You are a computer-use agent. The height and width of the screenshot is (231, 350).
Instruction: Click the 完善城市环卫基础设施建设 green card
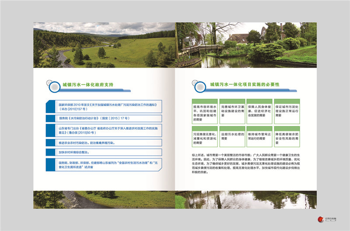[x=231, y=111]
